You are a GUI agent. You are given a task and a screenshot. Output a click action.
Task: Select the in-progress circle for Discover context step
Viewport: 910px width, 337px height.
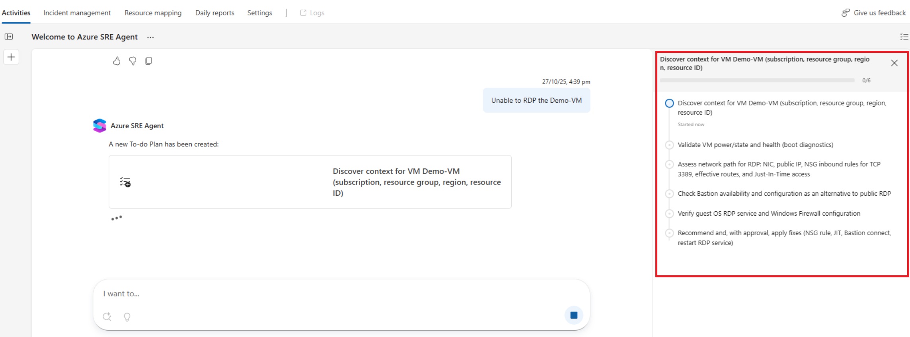(670, 103)
